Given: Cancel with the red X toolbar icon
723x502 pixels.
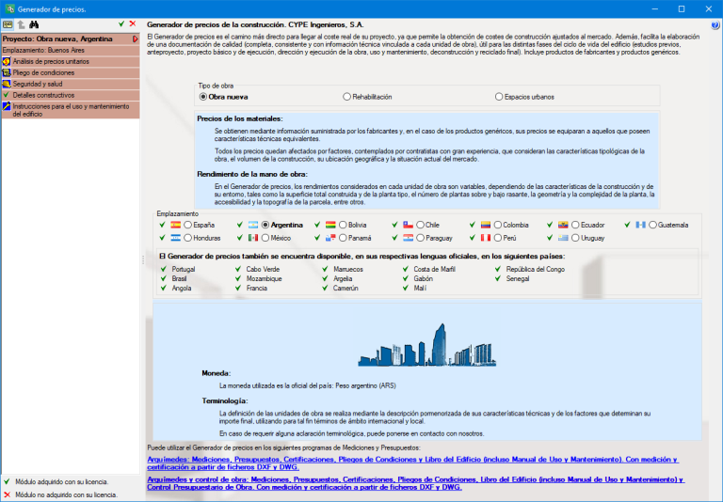Looking at the screenshot, I should click(133, 24).
